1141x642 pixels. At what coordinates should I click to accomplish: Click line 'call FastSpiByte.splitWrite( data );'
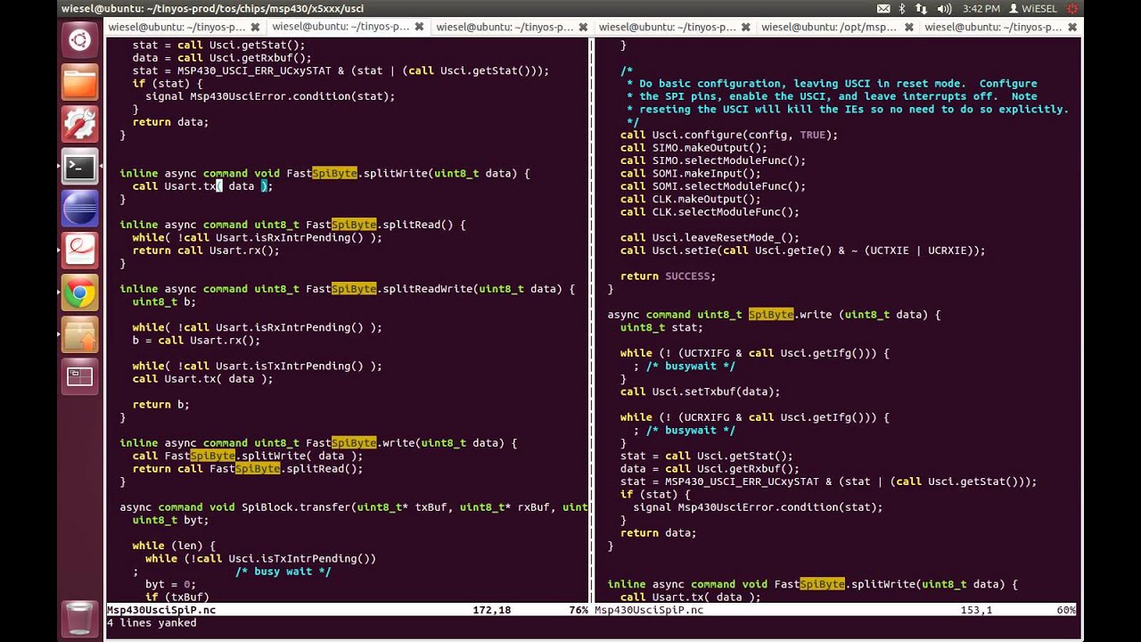[248, 456]
